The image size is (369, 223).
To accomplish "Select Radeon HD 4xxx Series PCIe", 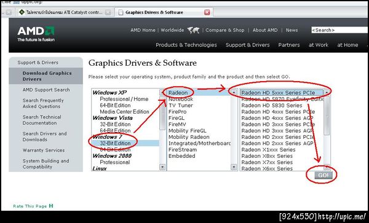I will coord(278,112).
